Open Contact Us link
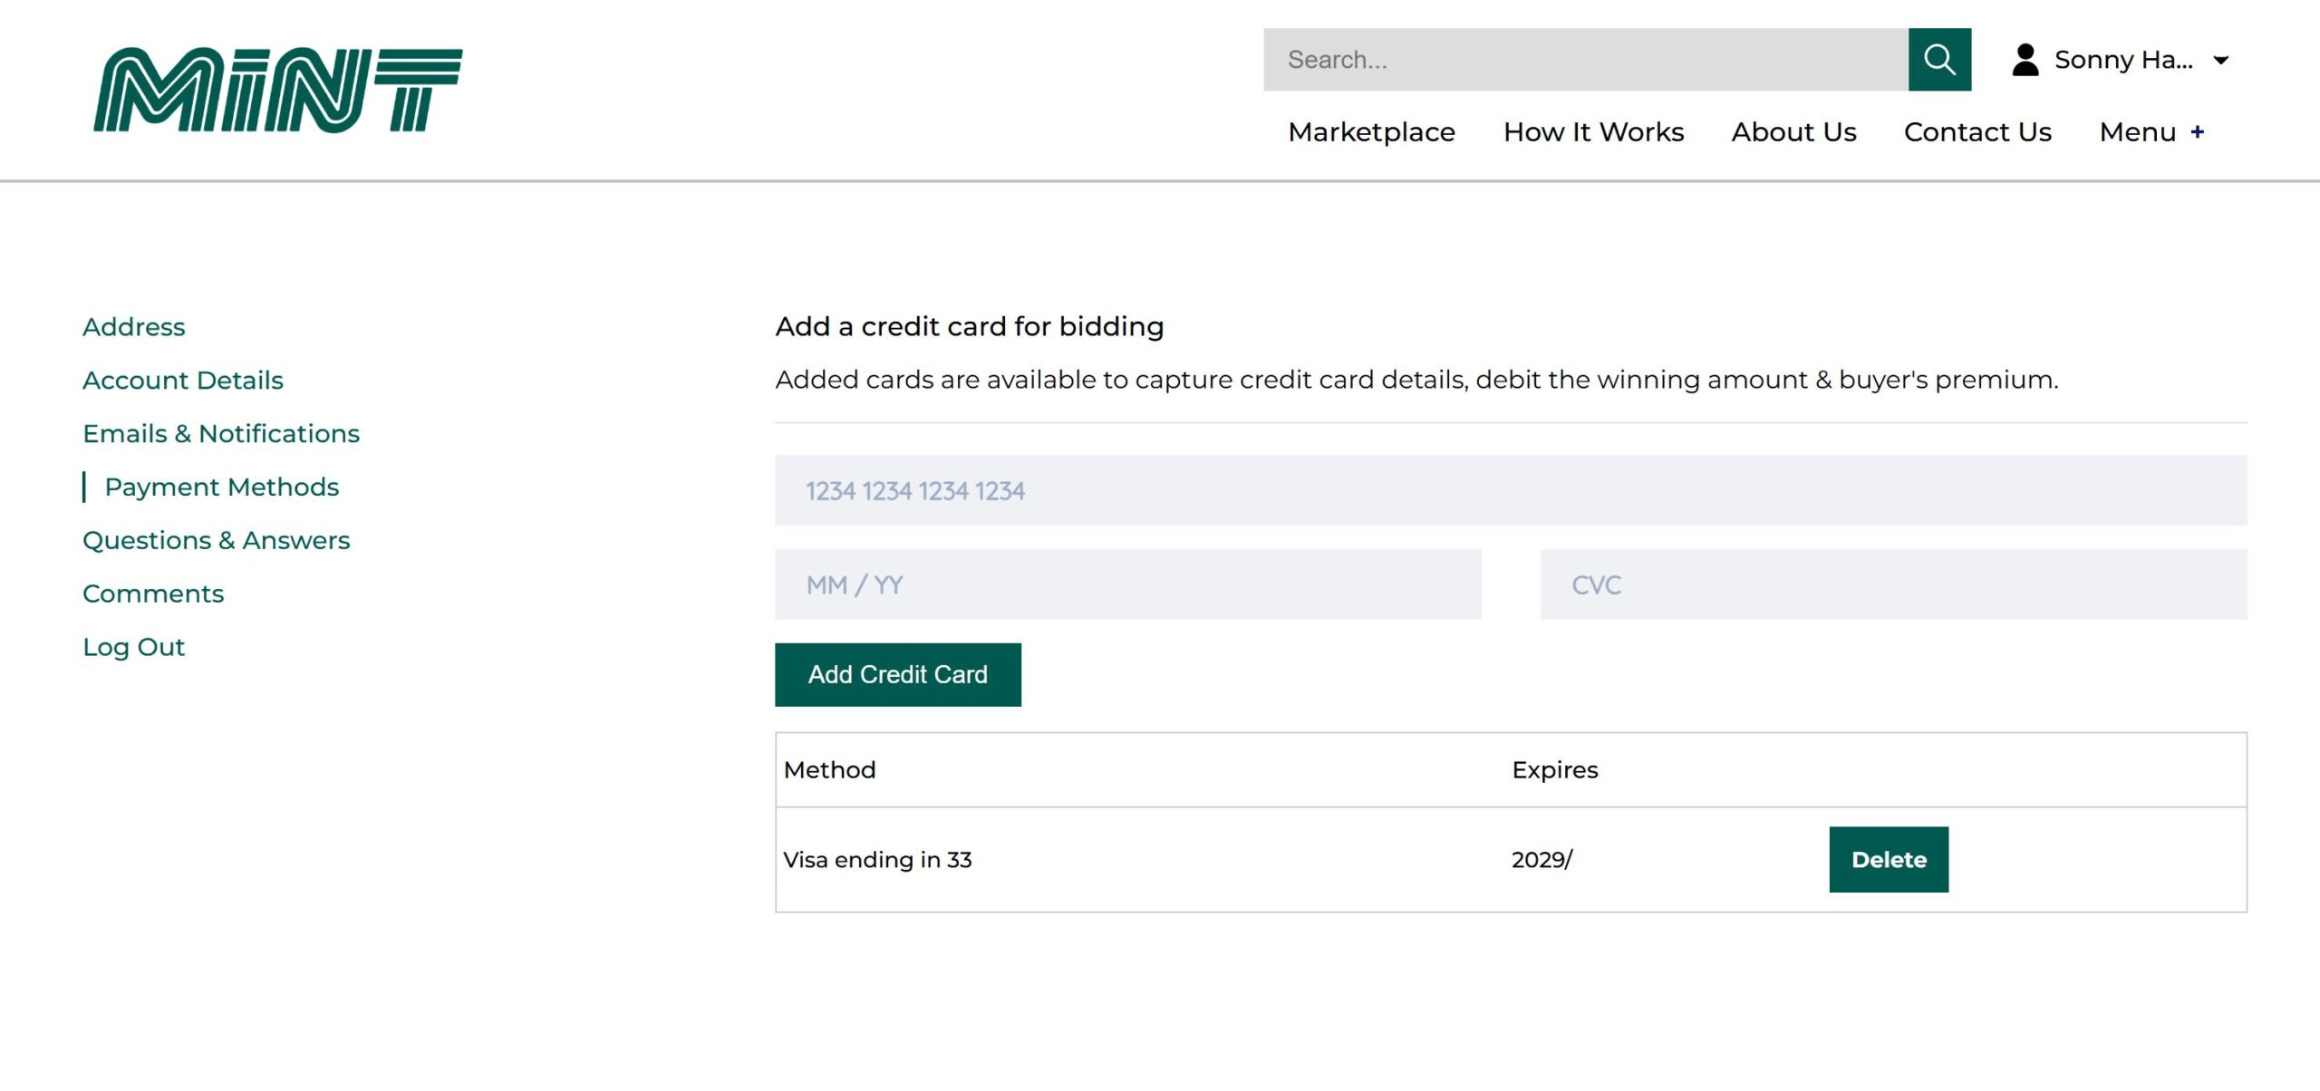2320x1091 pixels. click(1977, 132)
